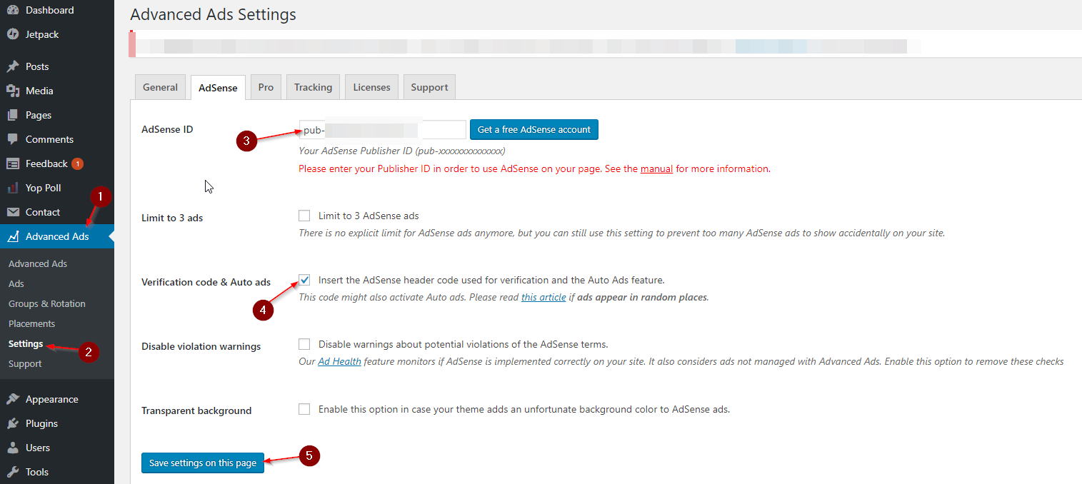Click the AdSense ID input field

[382, 130]
